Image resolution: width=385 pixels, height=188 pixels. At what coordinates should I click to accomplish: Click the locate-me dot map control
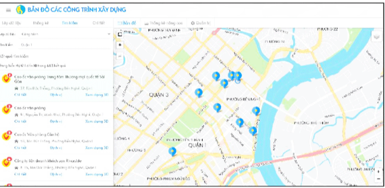pos(120,45)
